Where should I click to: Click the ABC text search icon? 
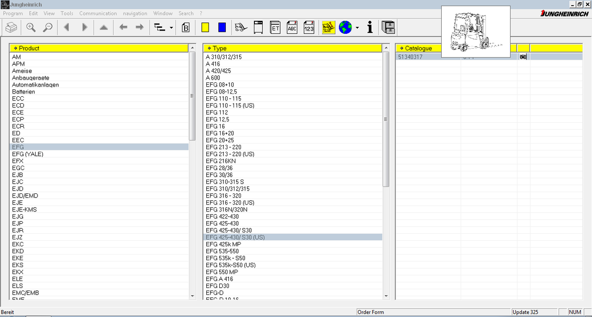pyautogui.click(x=292, y=28)
